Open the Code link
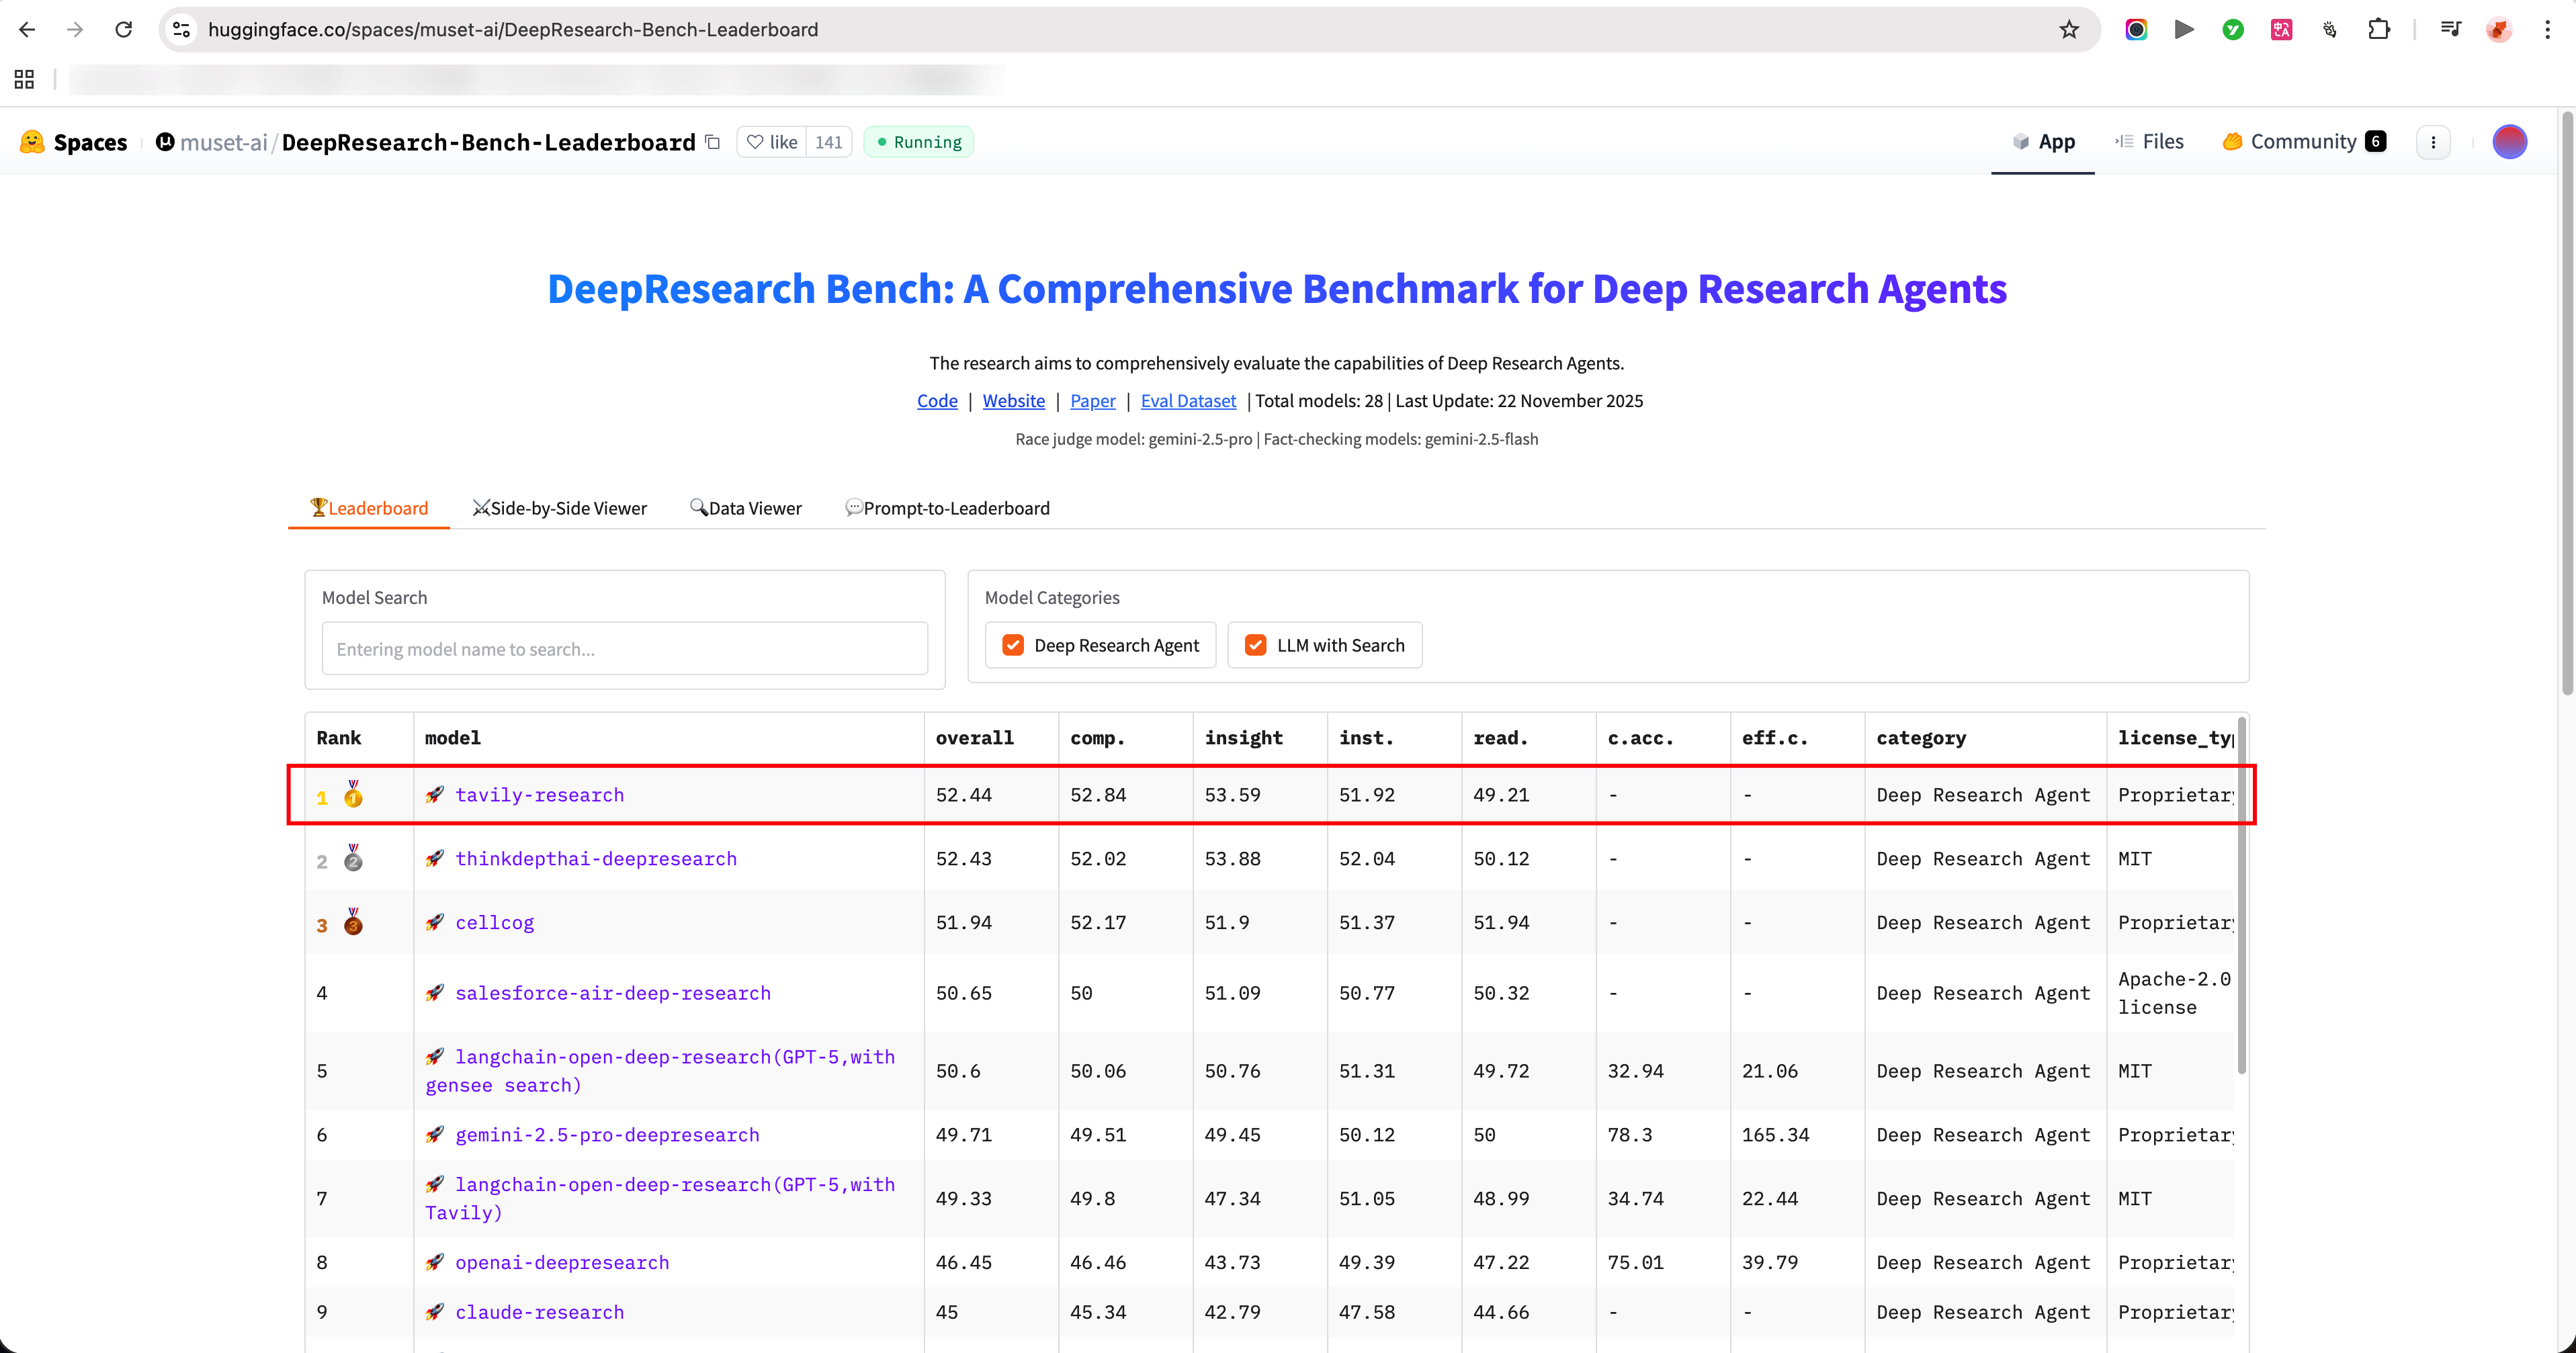 [937, 401]
